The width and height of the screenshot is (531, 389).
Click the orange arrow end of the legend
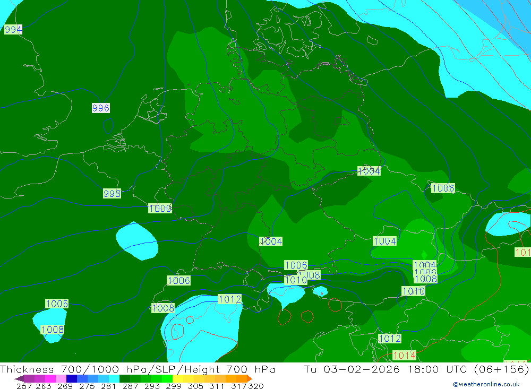[249, 378]
